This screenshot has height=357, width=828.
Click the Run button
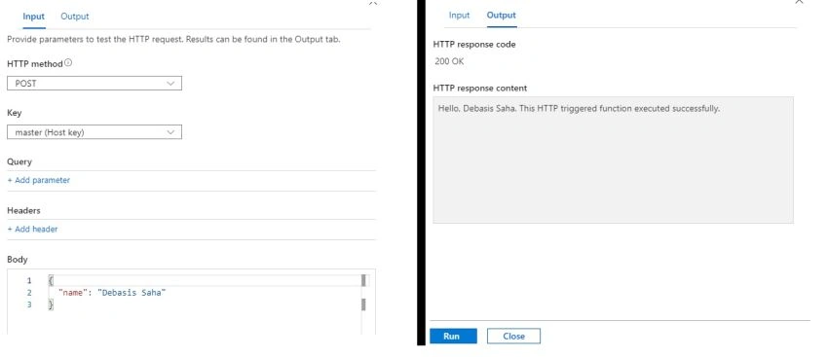click(453, 336)
